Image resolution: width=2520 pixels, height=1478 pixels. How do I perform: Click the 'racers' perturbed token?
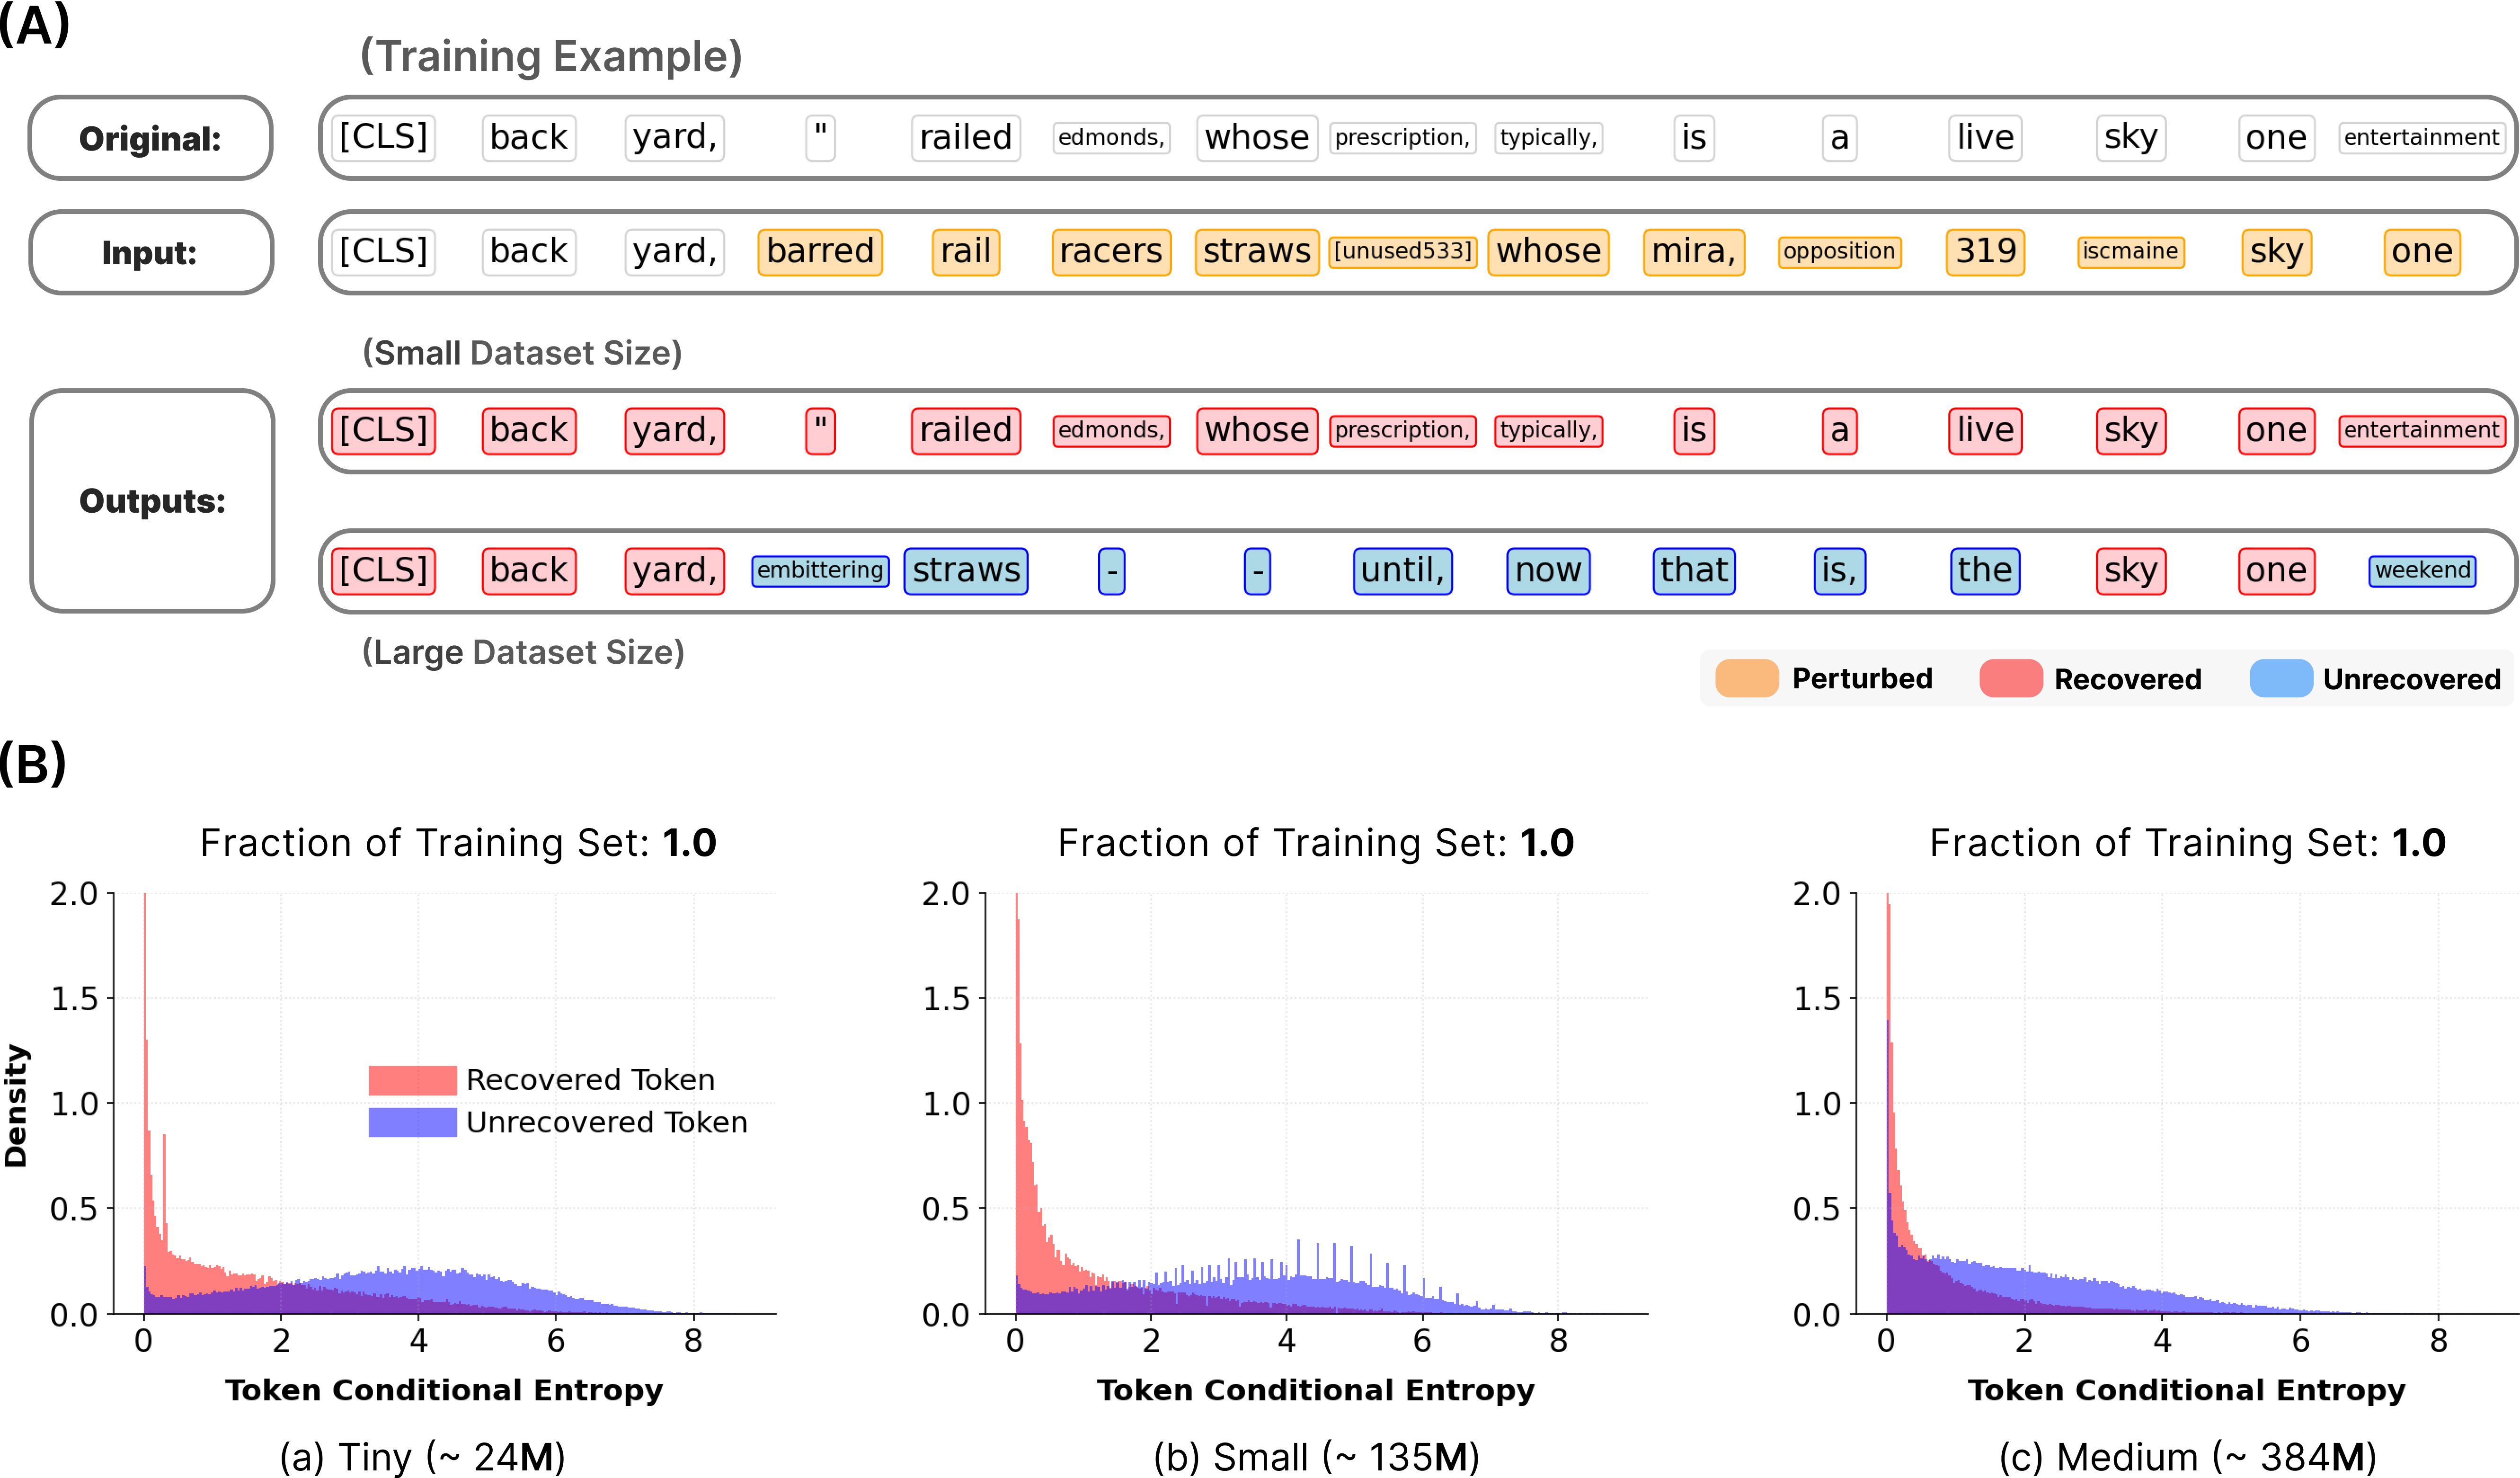pos(1111,251)
